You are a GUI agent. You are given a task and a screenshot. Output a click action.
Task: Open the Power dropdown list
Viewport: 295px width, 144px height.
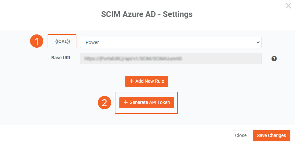[171, 42]
